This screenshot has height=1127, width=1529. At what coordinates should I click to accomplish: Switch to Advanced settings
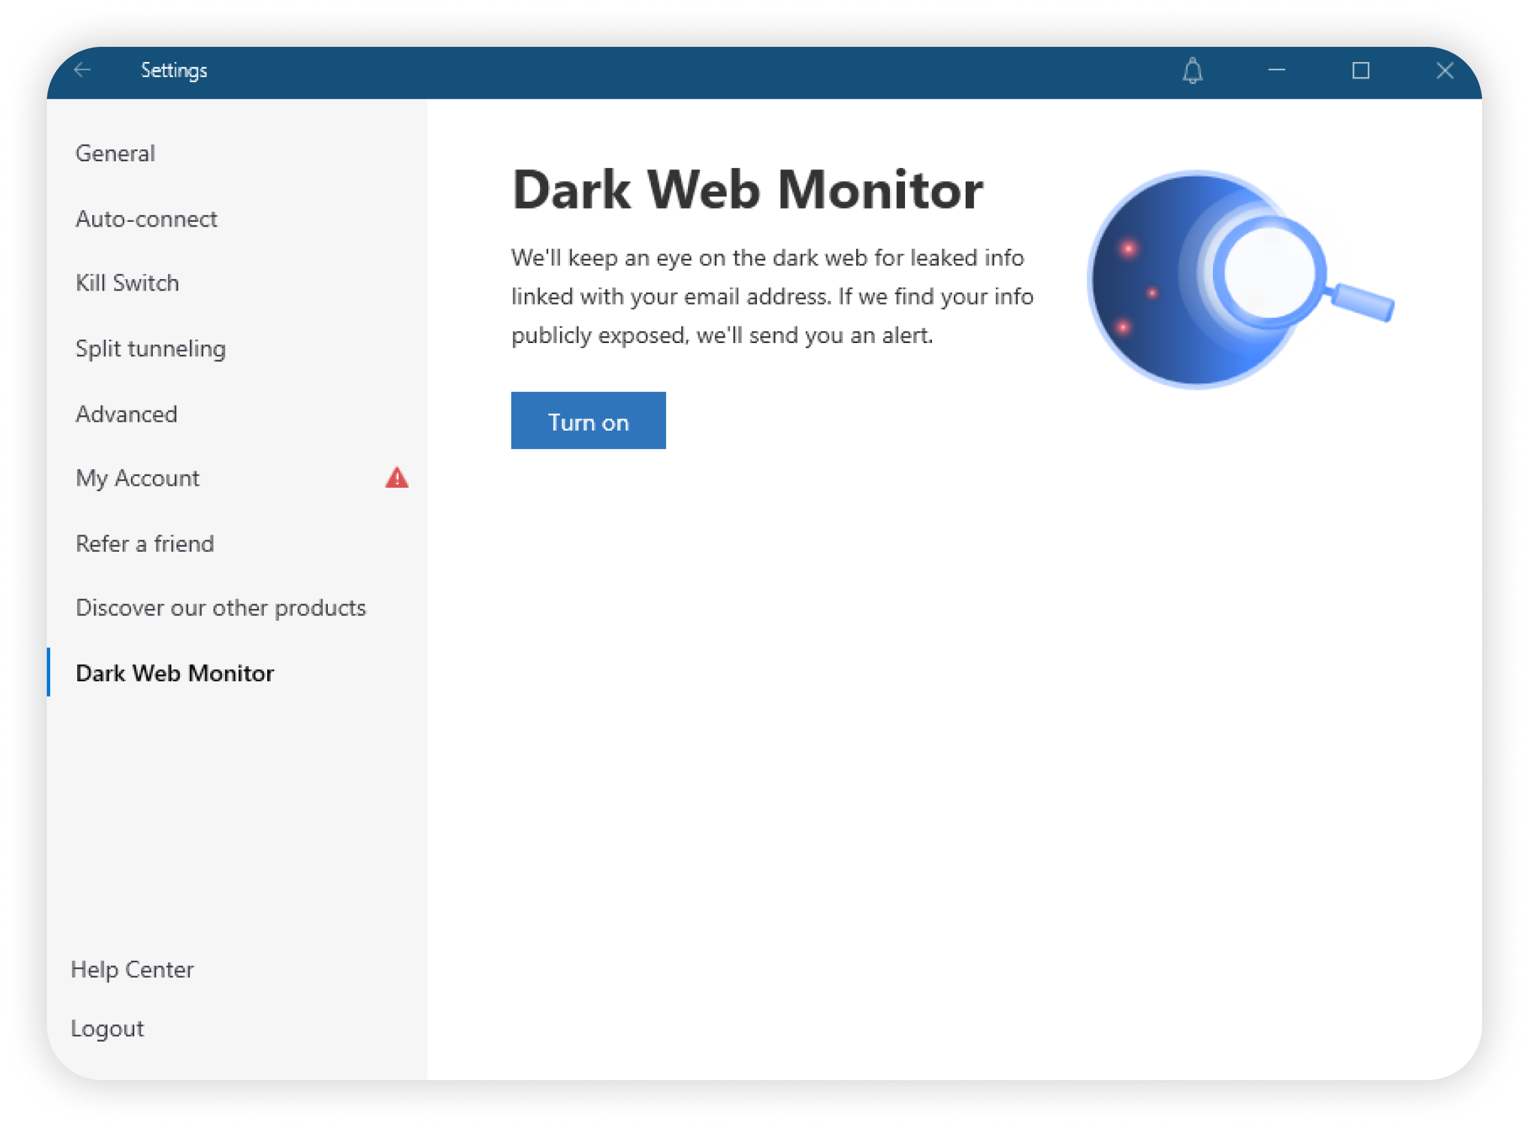(127, 414)
